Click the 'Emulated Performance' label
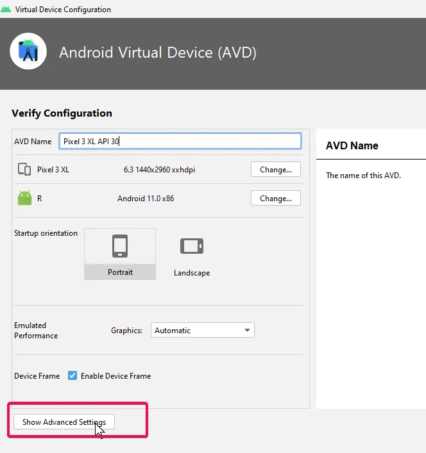Viewport: 426px width, 453px height. [36, 330]
